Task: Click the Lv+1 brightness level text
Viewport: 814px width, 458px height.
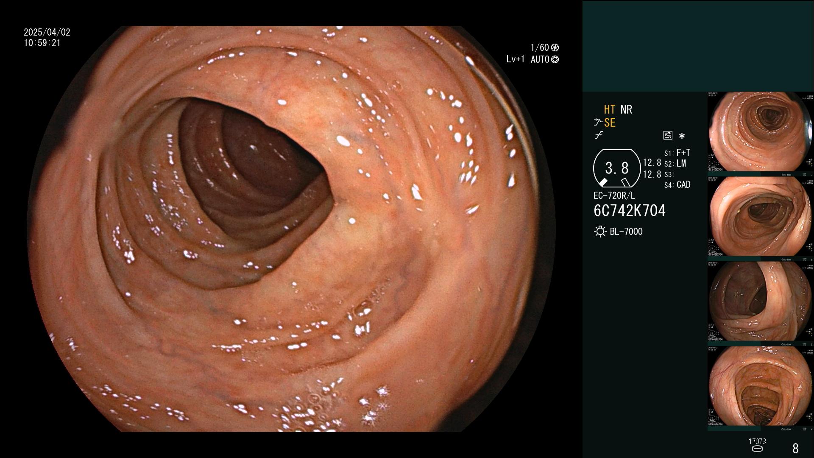Action: tap(515, 59)
